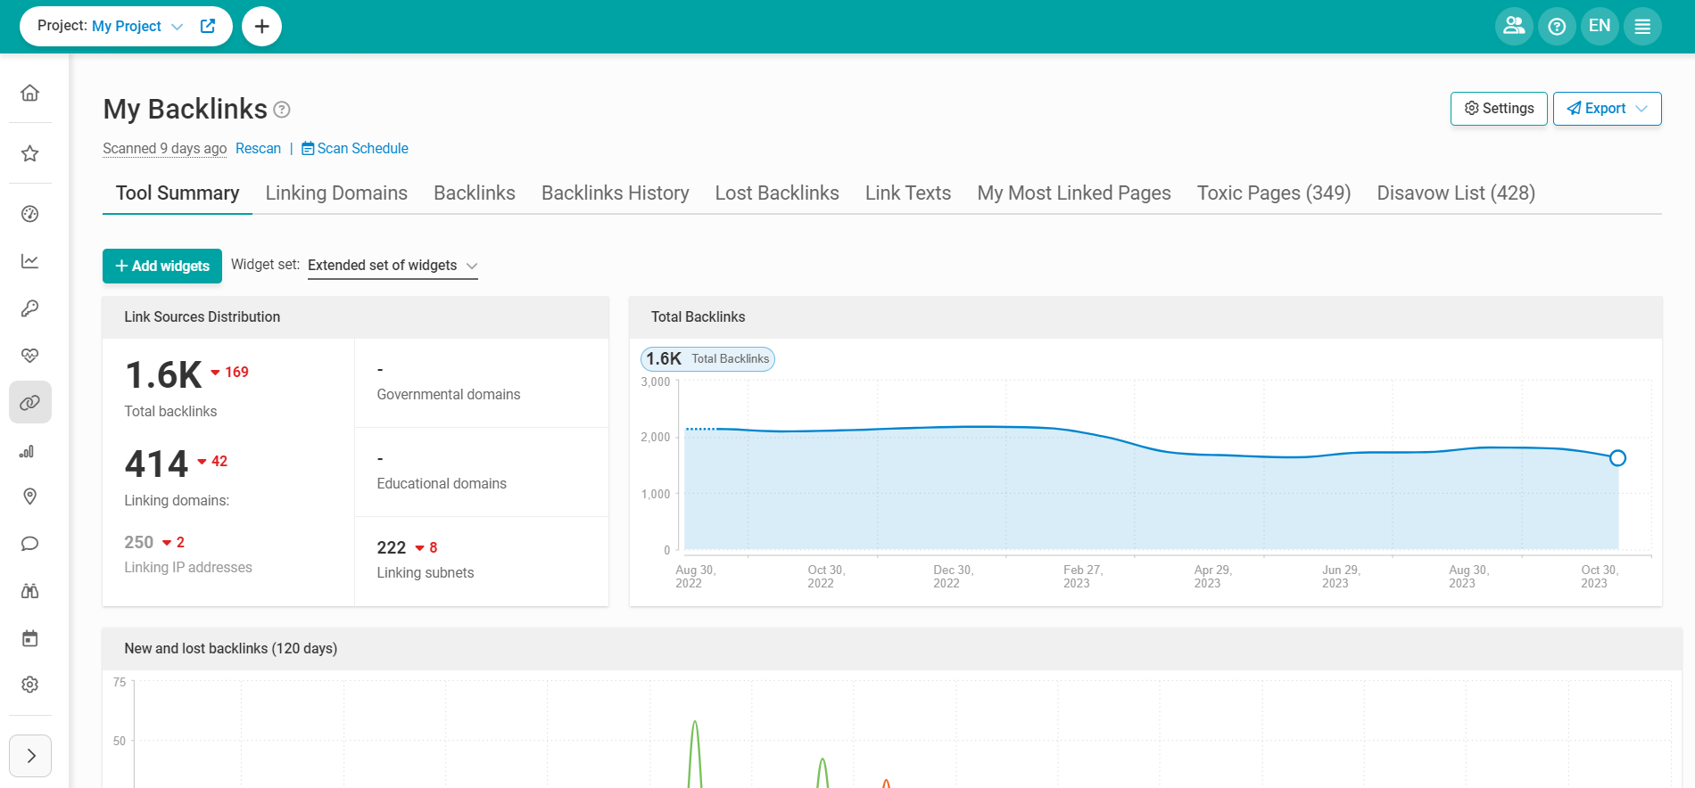Open the Disavow List (428) tab
The width and height of the screenshot is (1695, 788).
pos(1456,193)
